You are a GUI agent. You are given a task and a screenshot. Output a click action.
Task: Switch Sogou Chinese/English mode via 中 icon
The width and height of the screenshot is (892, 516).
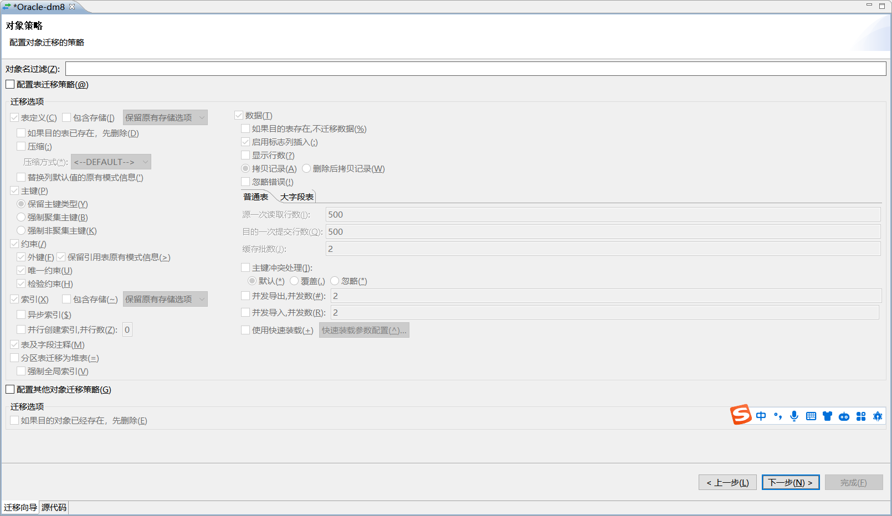pos(761,416)
